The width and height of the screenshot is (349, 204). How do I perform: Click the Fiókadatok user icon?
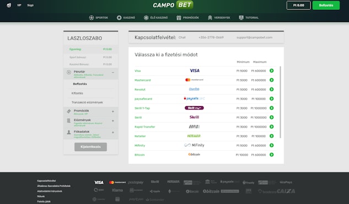pyautogui.click(x=69, y=132)
